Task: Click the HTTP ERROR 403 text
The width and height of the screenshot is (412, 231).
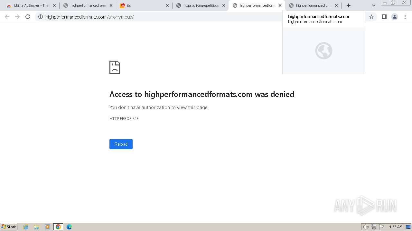Action: coord(124,119)
